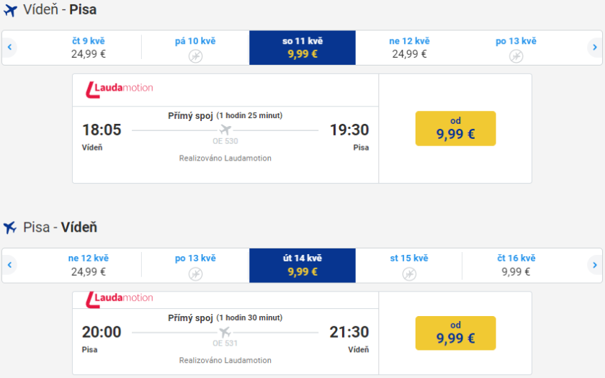Click the no-flight icon under st 15 kvě
Viewport: 605px width, 378px height.
[x=409, y=274]
